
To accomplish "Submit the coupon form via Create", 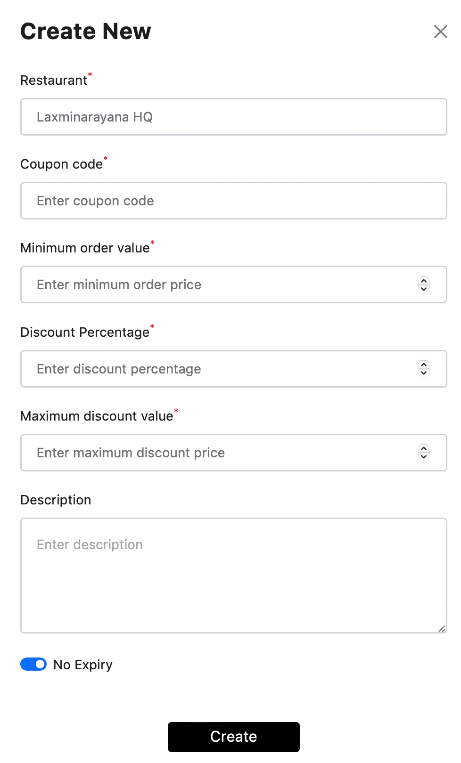I will 233,737.
